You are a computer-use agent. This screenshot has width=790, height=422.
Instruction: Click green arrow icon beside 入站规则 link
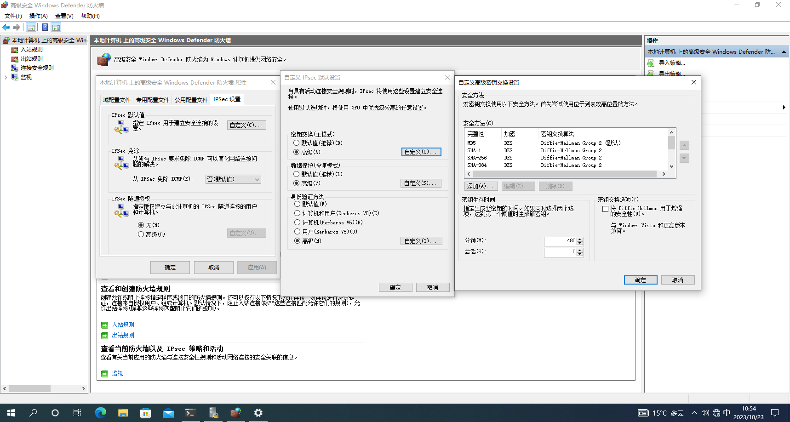point(104,325)
